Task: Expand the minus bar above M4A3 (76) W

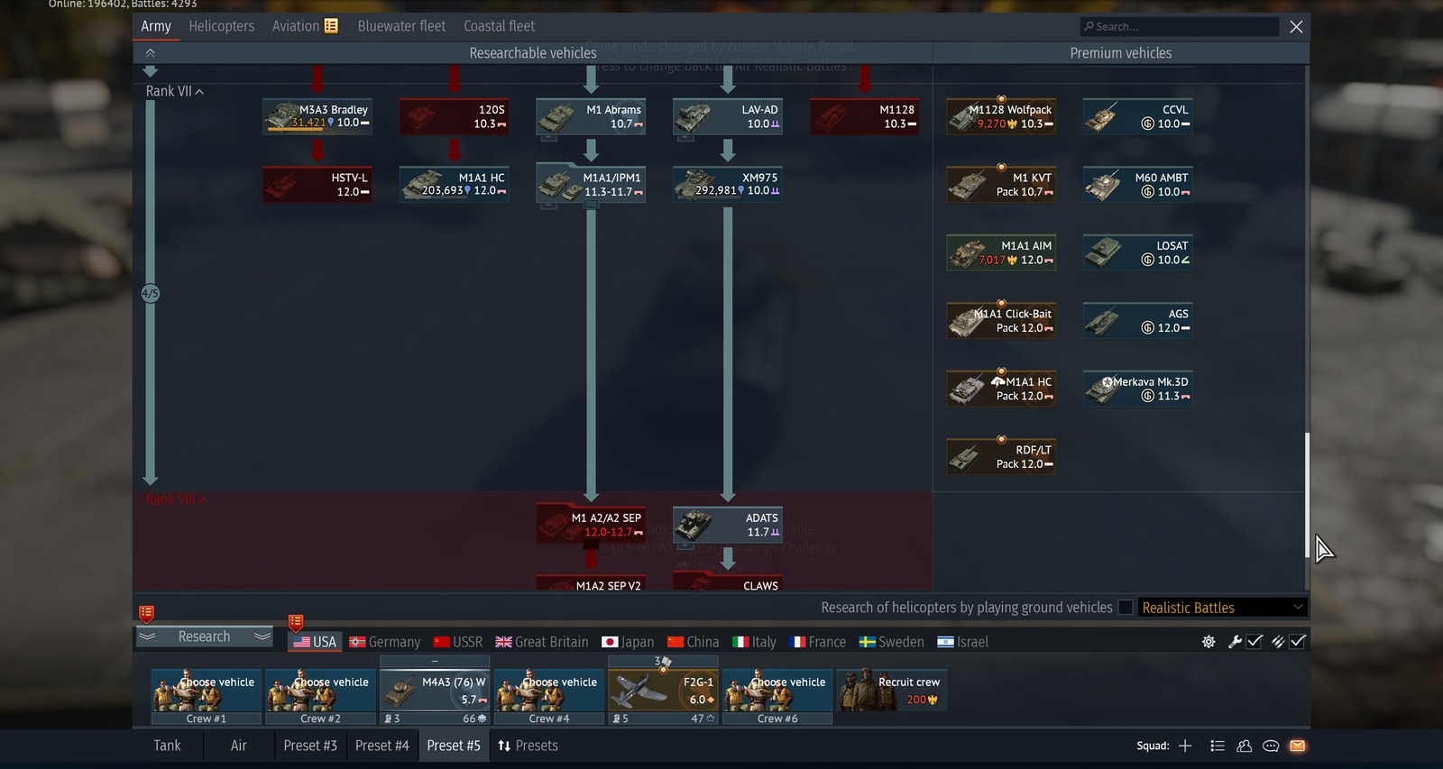Action: (x=435, y=661)
